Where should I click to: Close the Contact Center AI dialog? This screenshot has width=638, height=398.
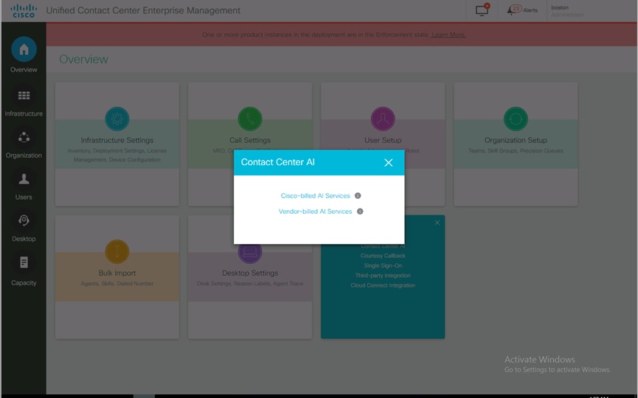point(389,163)
